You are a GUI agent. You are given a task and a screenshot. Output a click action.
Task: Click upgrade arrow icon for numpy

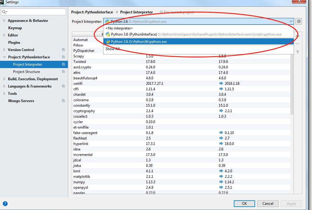pyautogui.click(x=221, y=182)
